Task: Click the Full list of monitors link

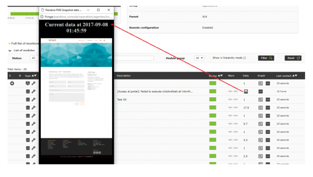Action: tap(25, 43)
